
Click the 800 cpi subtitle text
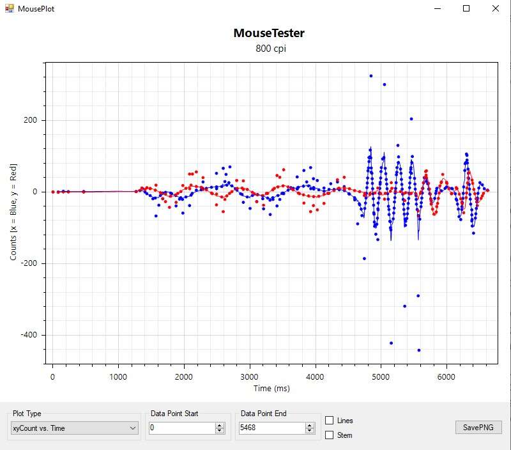[x=269, y=49]
